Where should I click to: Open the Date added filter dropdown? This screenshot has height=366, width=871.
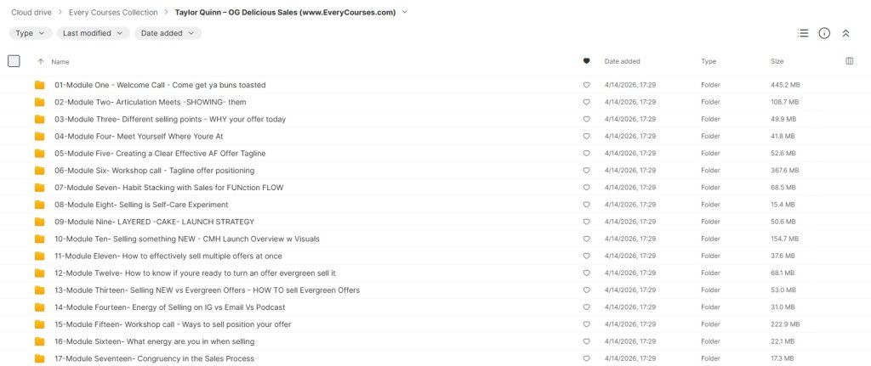[x=168, y=33]
